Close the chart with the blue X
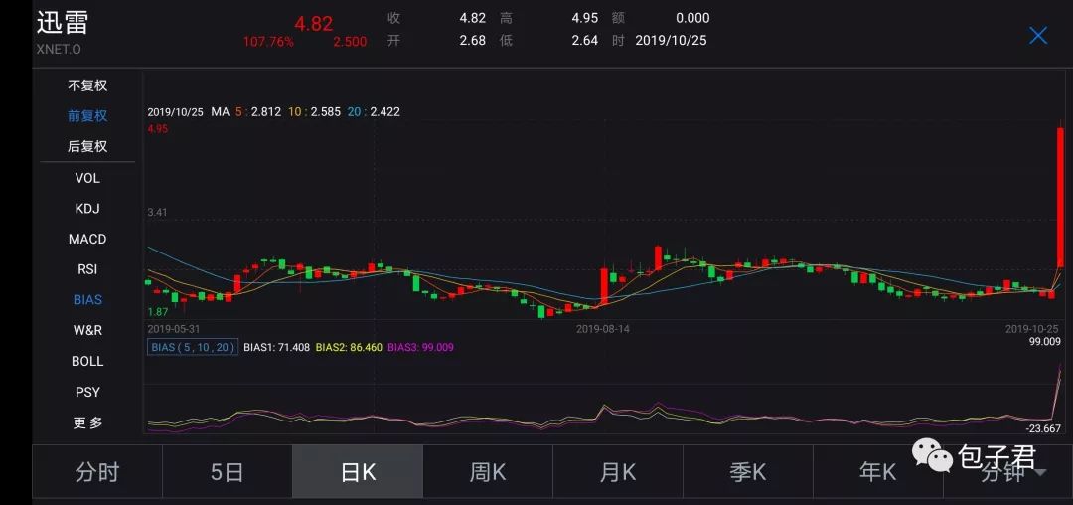 pyautogui.click(x=1038, y=36)
